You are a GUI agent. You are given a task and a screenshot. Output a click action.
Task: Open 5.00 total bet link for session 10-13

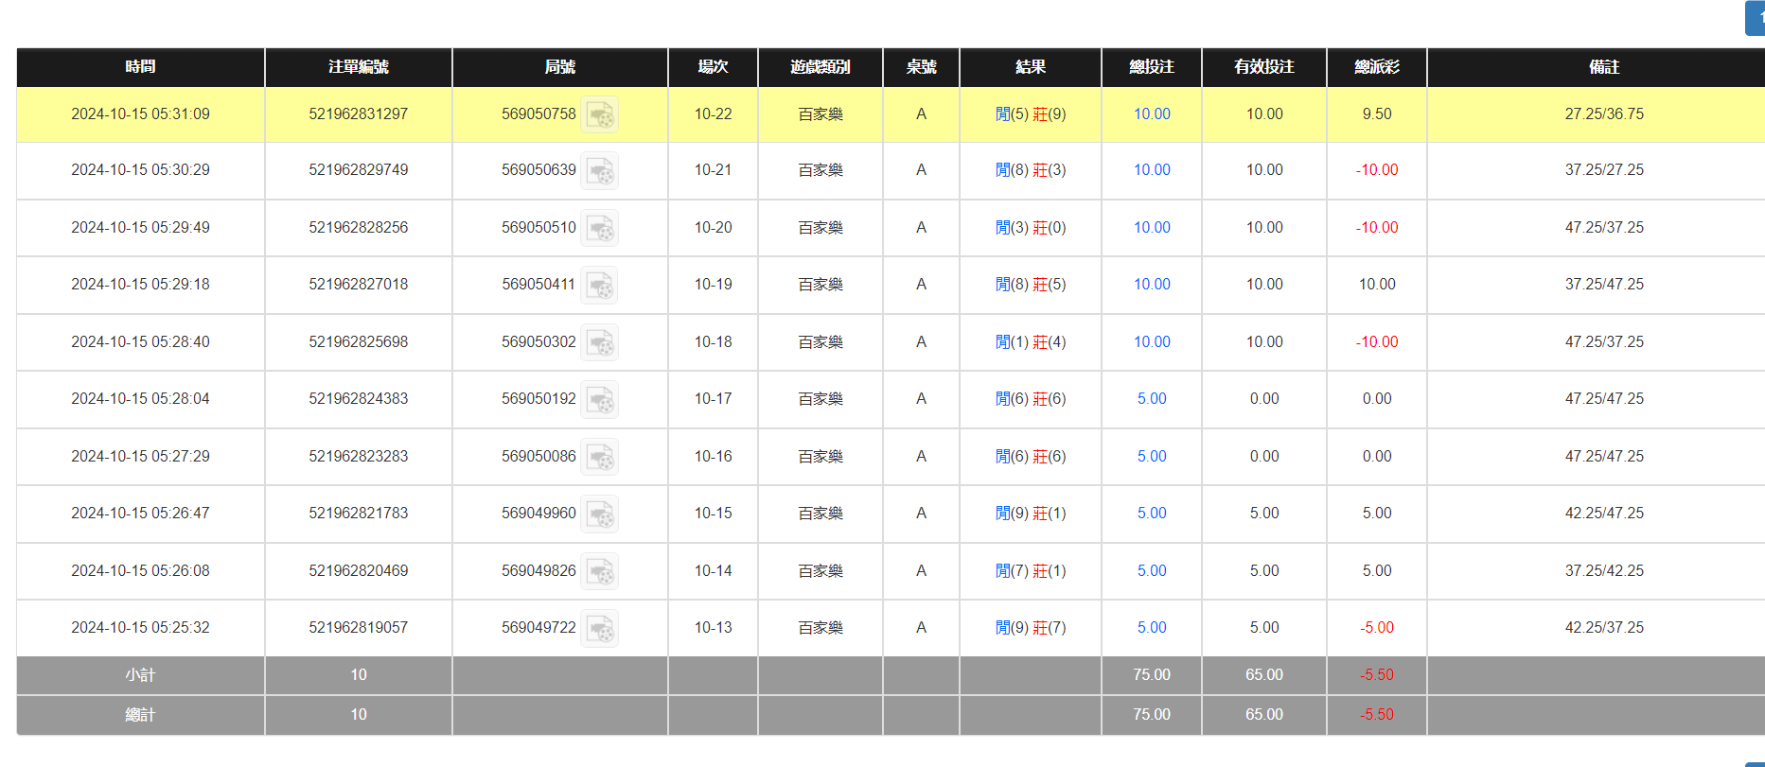pos(1151,628)
